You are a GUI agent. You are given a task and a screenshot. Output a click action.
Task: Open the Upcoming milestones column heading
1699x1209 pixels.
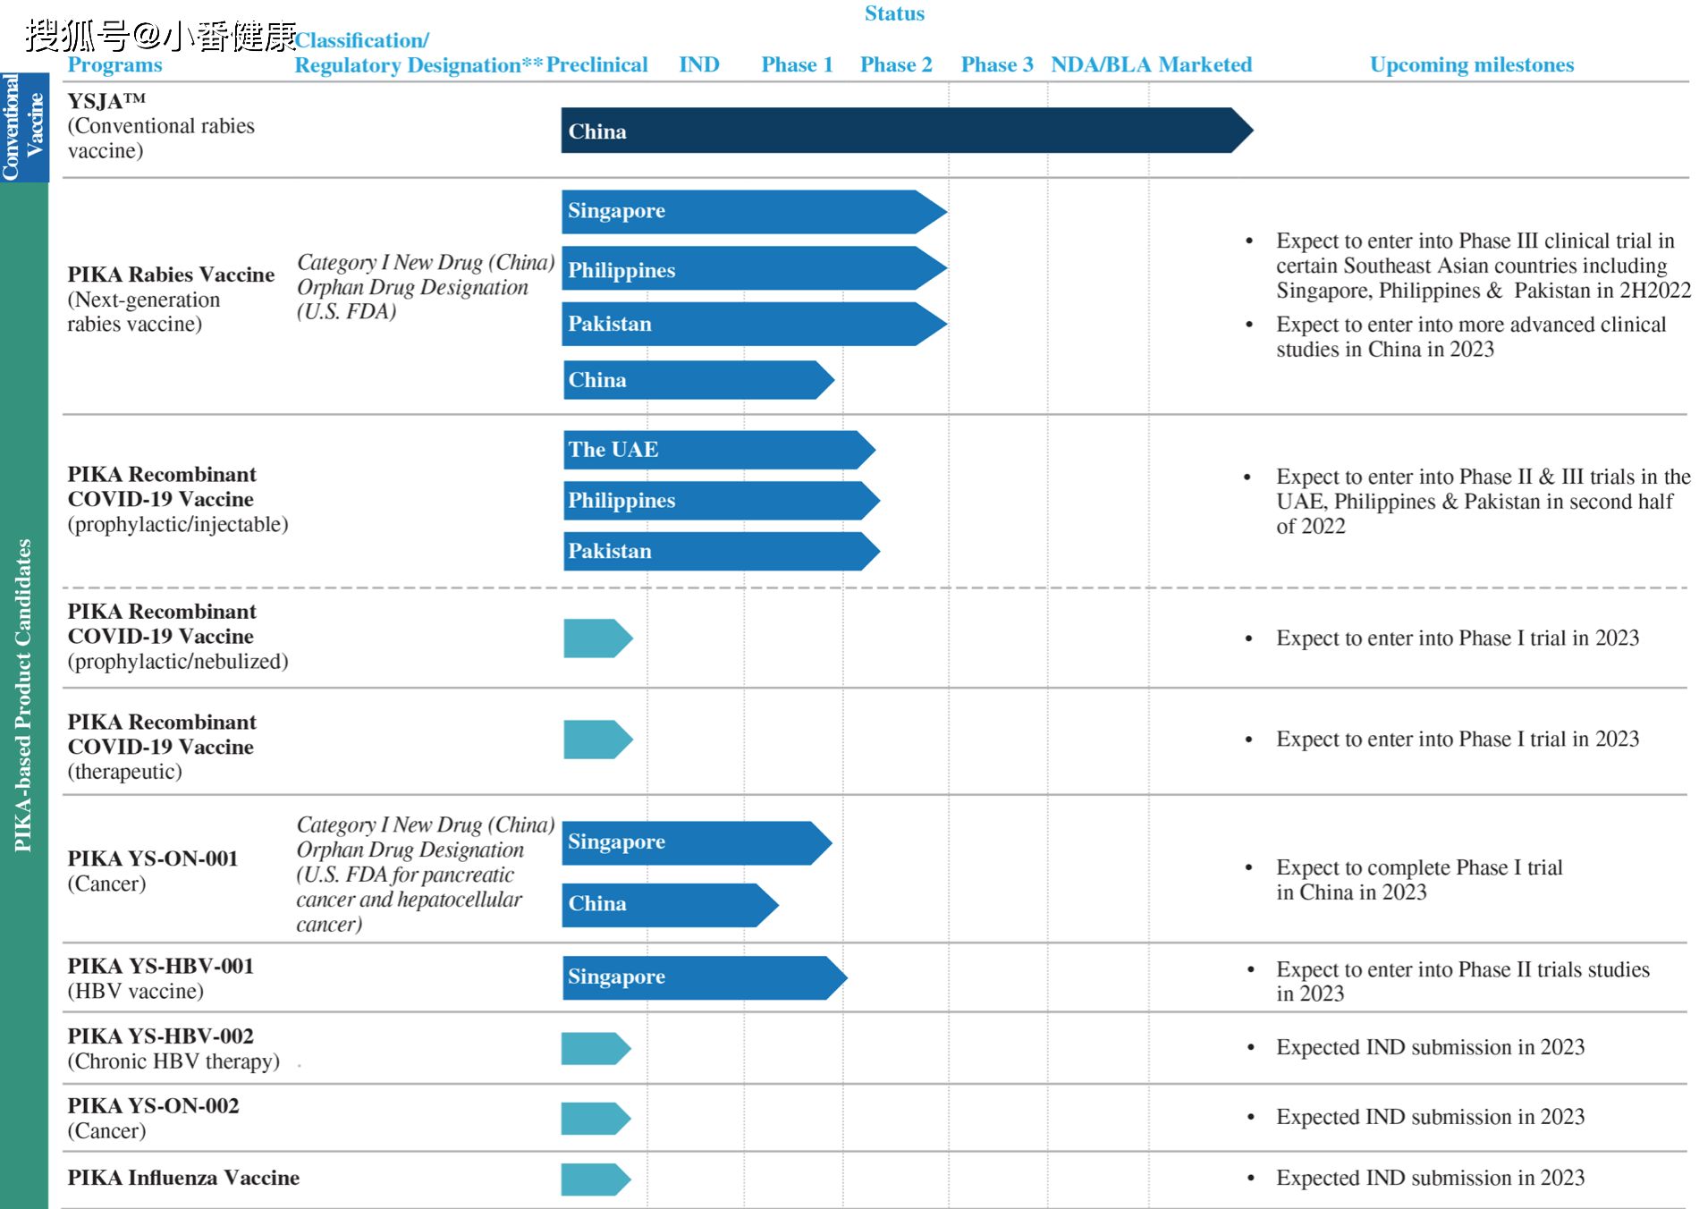(x=1471, y=64)
